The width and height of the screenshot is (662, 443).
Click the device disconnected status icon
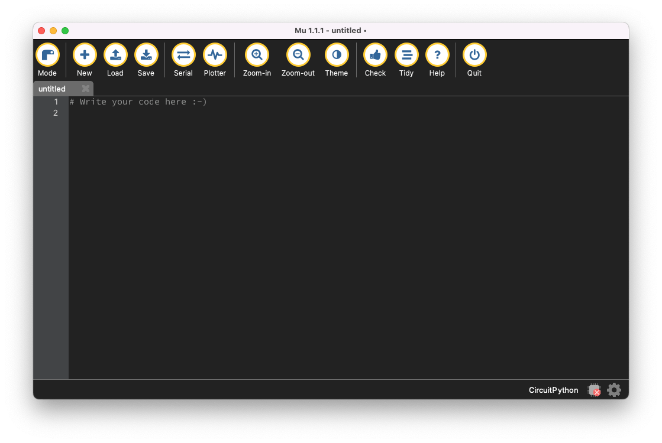tap(594, 390)
